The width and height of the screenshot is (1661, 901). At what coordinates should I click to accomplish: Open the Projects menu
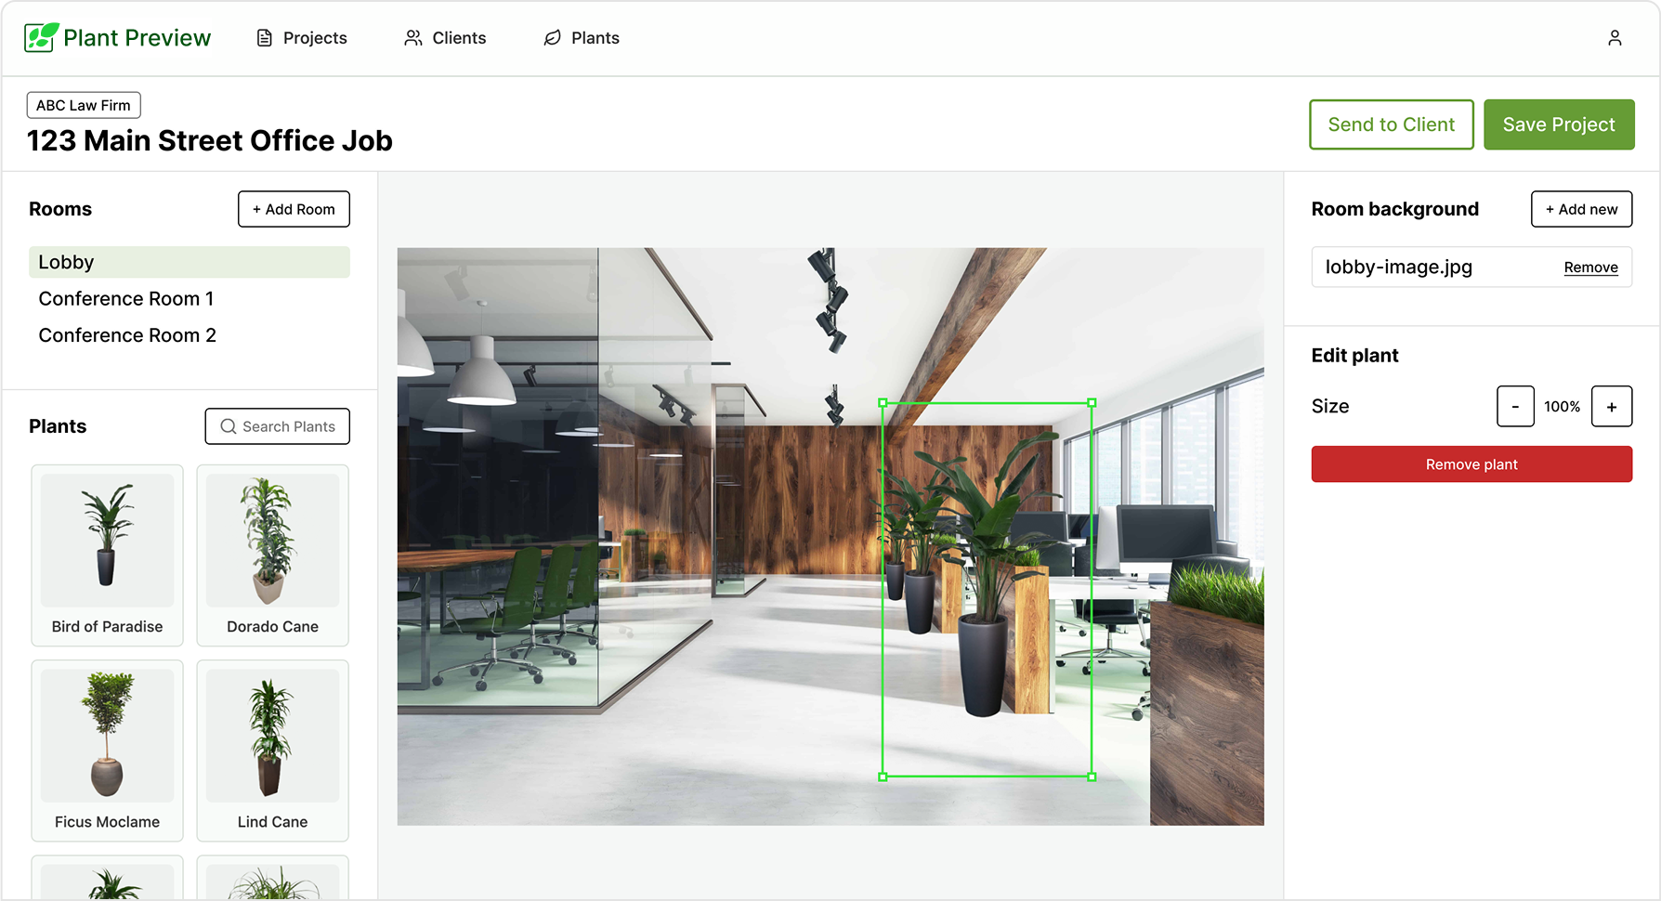[302, 38]
